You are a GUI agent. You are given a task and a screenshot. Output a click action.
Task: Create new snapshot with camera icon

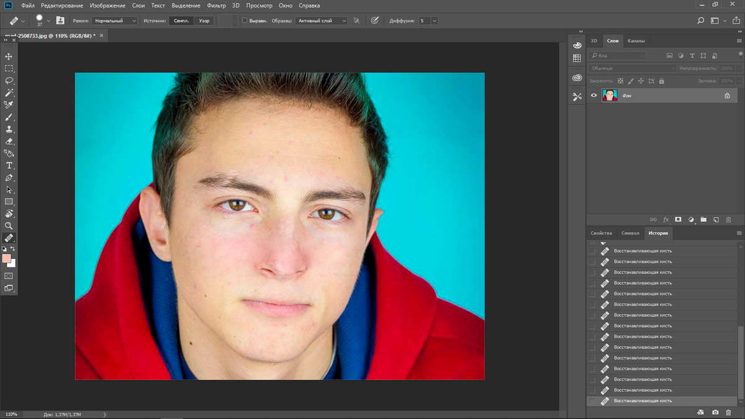click(715, 412)
